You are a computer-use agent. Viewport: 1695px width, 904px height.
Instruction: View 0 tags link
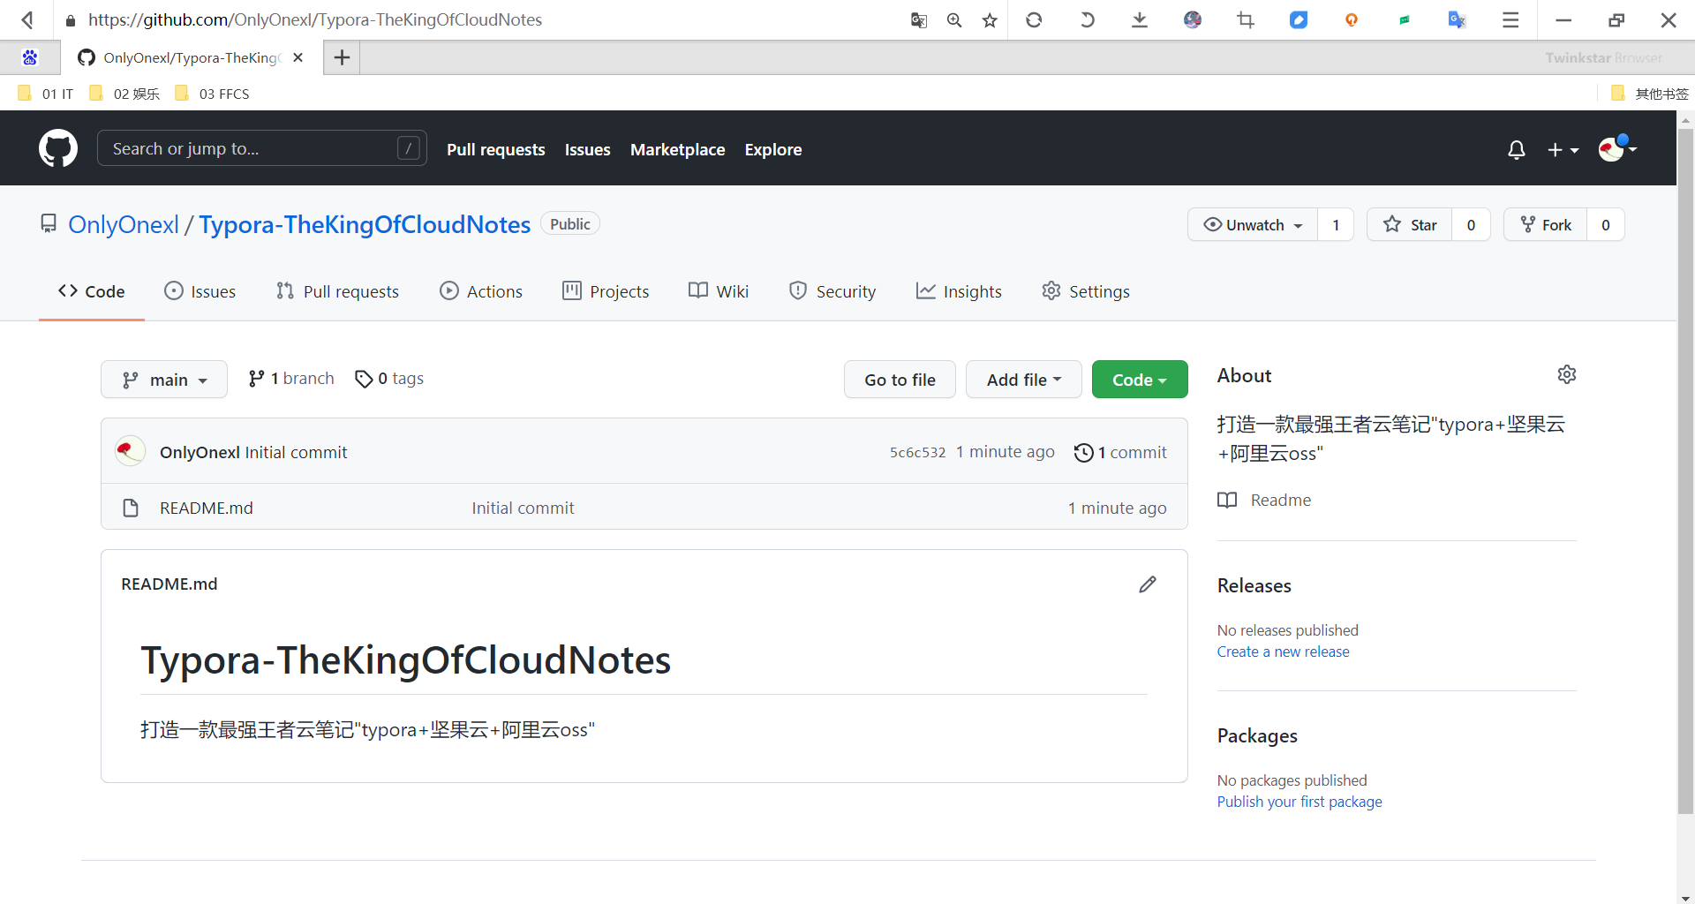click(x=389, y=379)
